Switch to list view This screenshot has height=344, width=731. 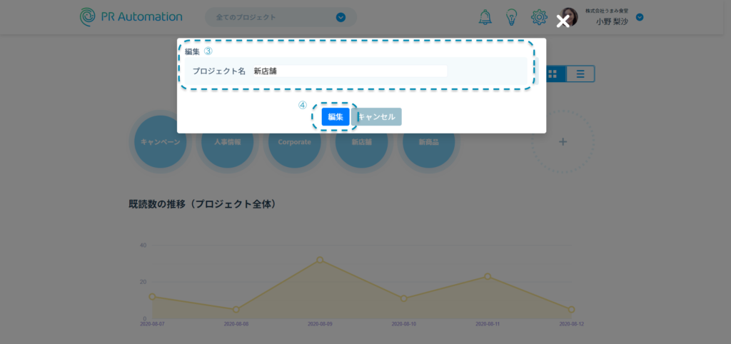click(580, 74)
